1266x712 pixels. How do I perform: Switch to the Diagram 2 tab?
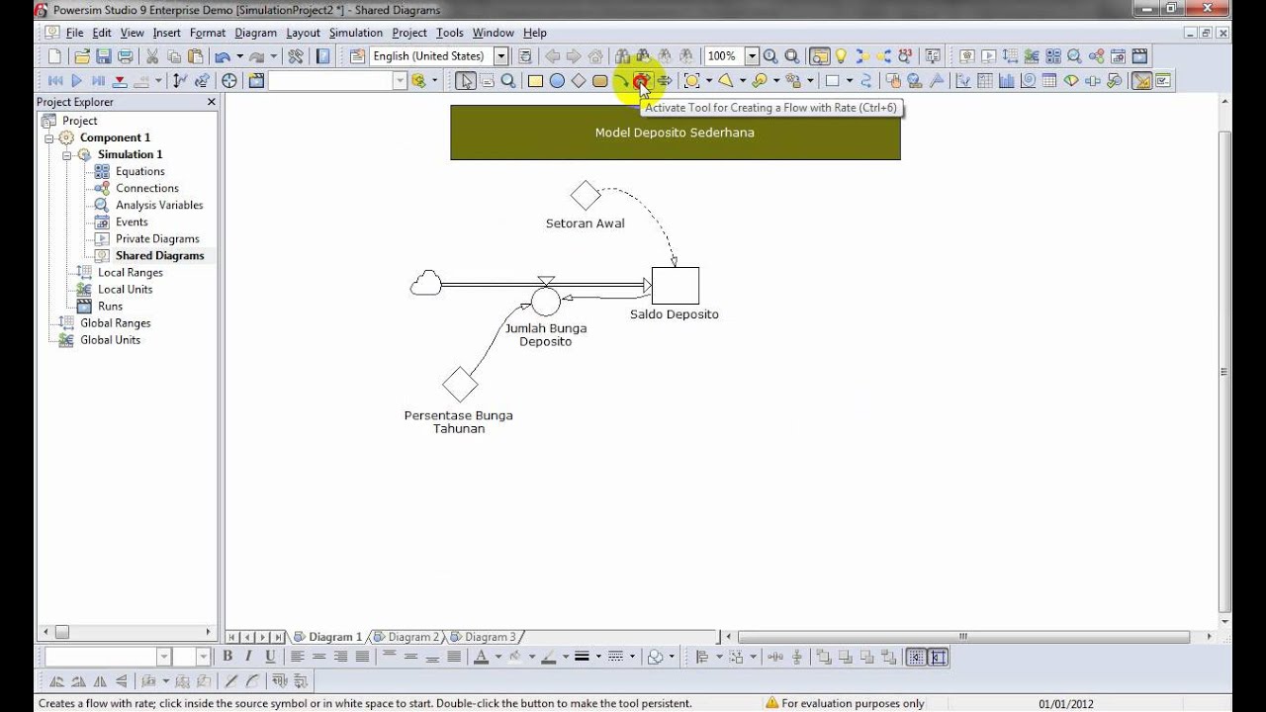[x=407, y=637]
